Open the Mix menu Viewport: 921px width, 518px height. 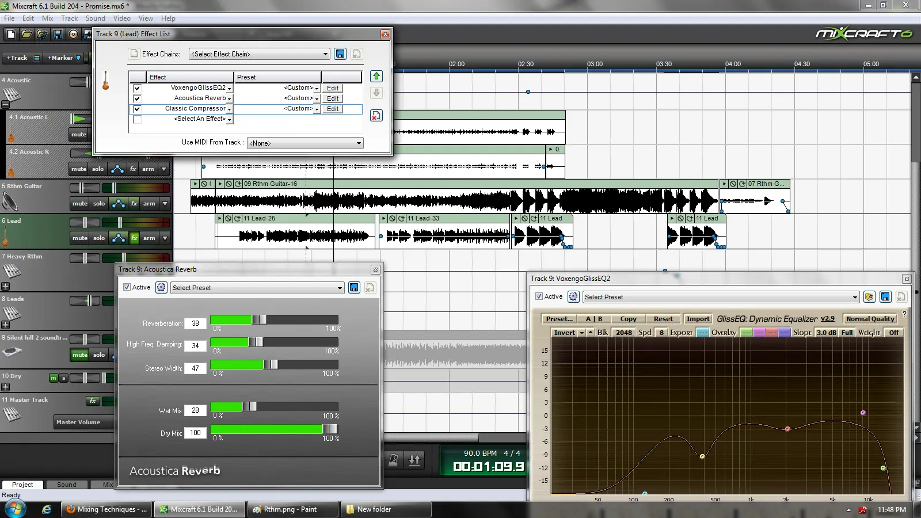tap(47, 18)
